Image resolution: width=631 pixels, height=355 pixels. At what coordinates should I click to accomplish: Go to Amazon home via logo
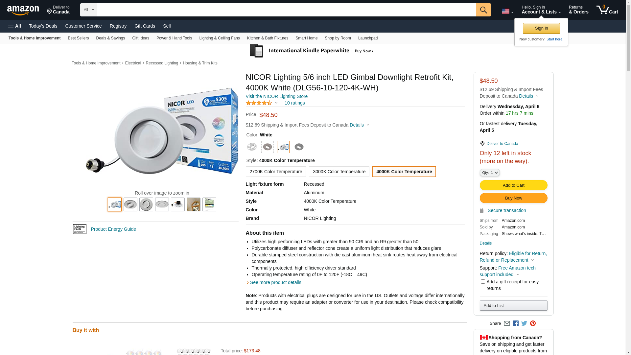(23, 10)
